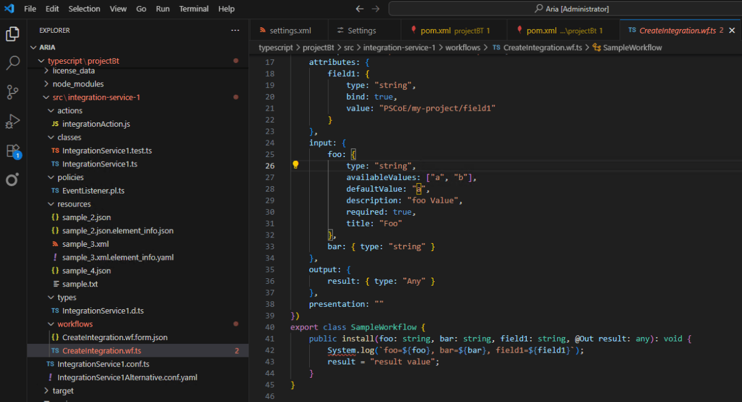Expand the target folder
This screenshot has height=402, width=742.
[x=46, y=391]
